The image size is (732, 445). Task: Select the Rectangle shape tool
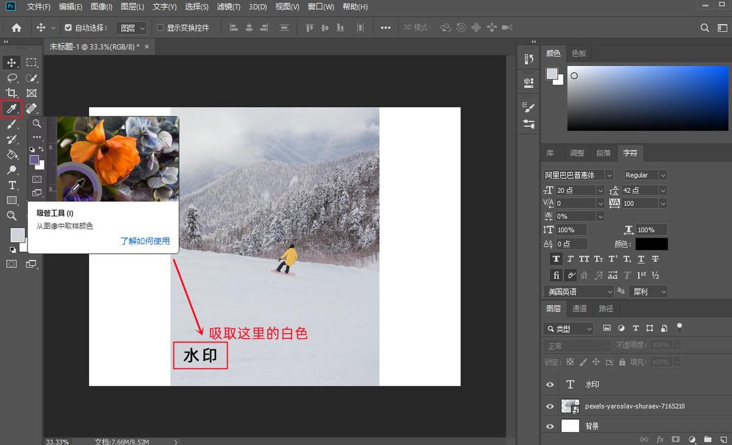coord(12,201)
